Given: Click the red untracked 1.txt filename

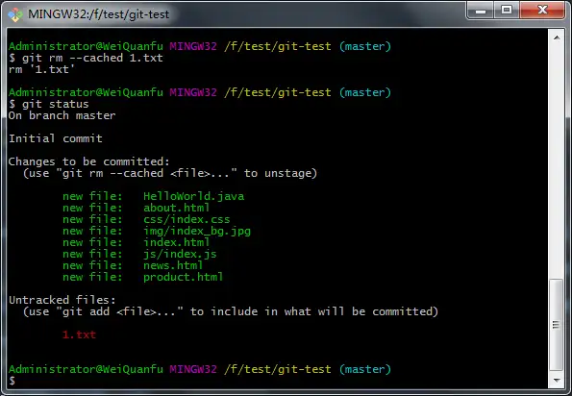Looking at the screenshot, I should [x=79, y=334].
